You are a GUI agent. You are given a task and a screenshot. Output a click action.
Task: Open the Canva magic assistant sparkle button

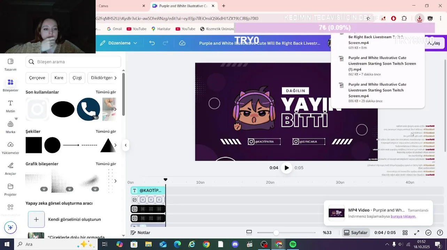point(10,228)
